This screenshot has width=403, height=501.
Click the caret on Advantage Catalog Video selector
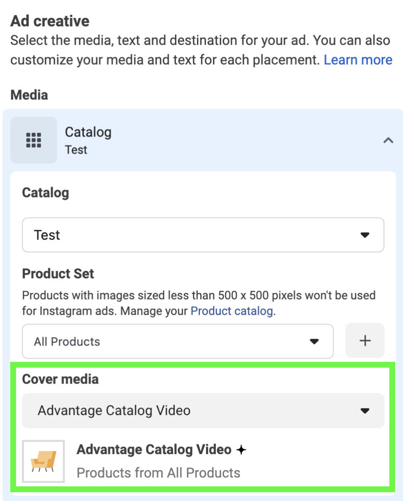(365, 411)
